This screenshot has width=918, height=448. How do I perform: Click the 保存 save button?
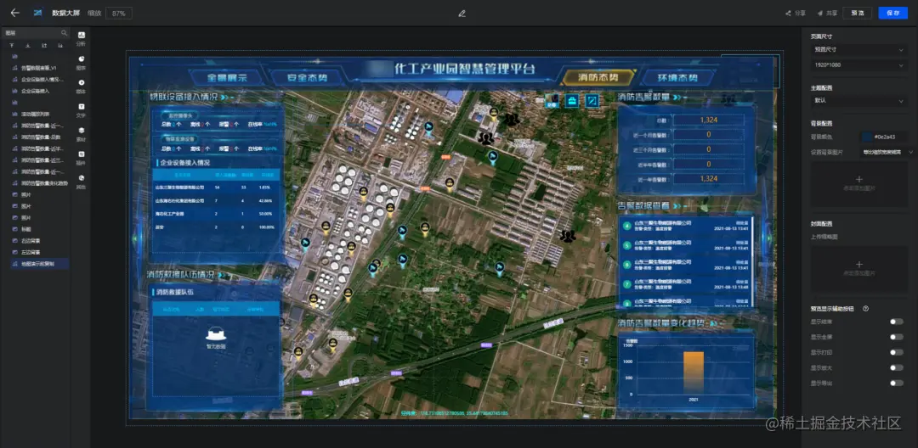coord(892,13)
